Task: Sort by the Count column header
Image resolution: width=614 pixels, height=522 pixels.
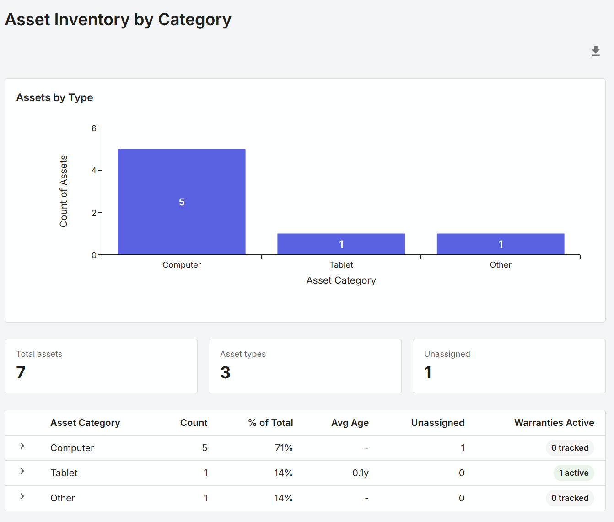Action: 194,423
